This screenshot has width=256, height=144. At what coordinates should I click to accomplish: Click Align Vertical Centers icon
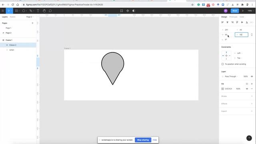[x=242, y=22]
